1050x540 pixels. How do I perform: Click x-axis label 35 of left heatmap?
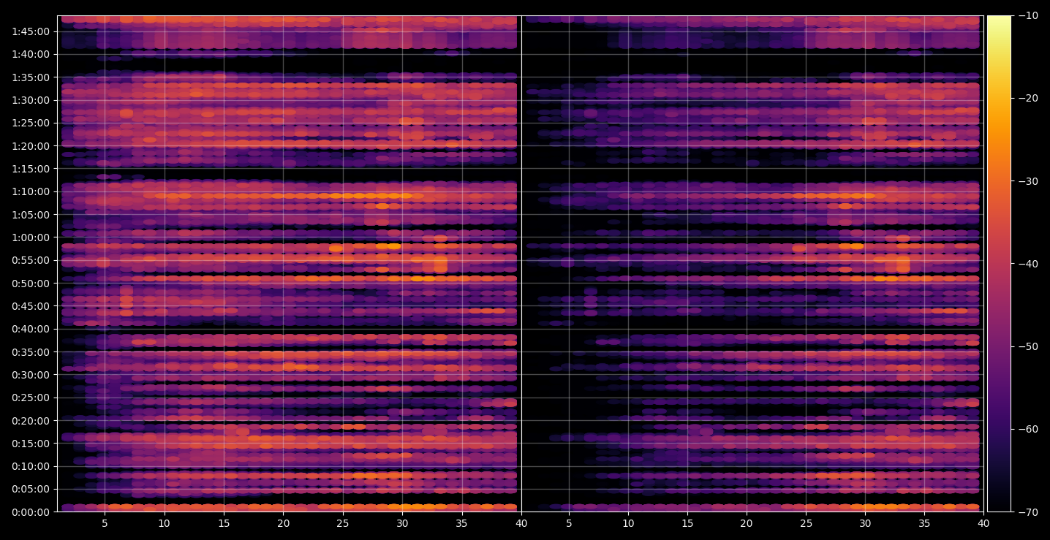click(461, 523)
